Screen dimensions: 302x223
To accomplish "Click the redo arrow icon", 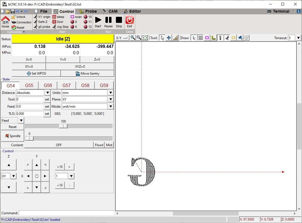I will coord(26,11).
